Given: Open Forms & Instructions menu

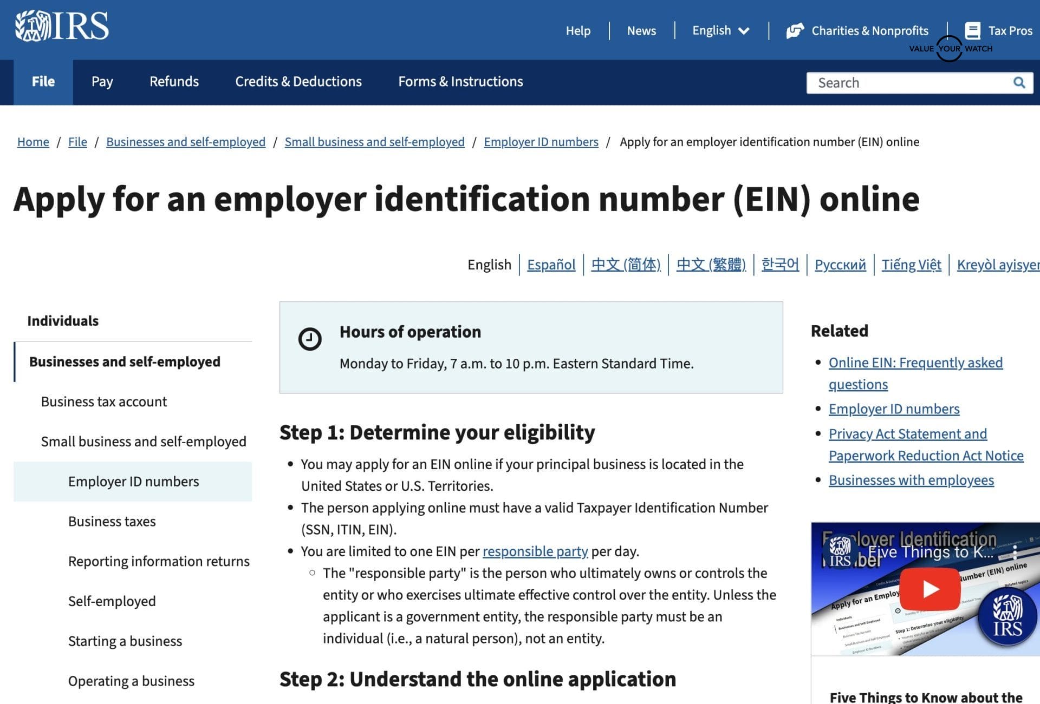Looking at the screenshot, I should pyautogui.click(x=460, y=82).
